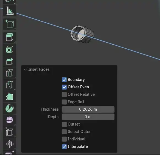
Task: Select the Inset Faces tool
Action: 10,49
